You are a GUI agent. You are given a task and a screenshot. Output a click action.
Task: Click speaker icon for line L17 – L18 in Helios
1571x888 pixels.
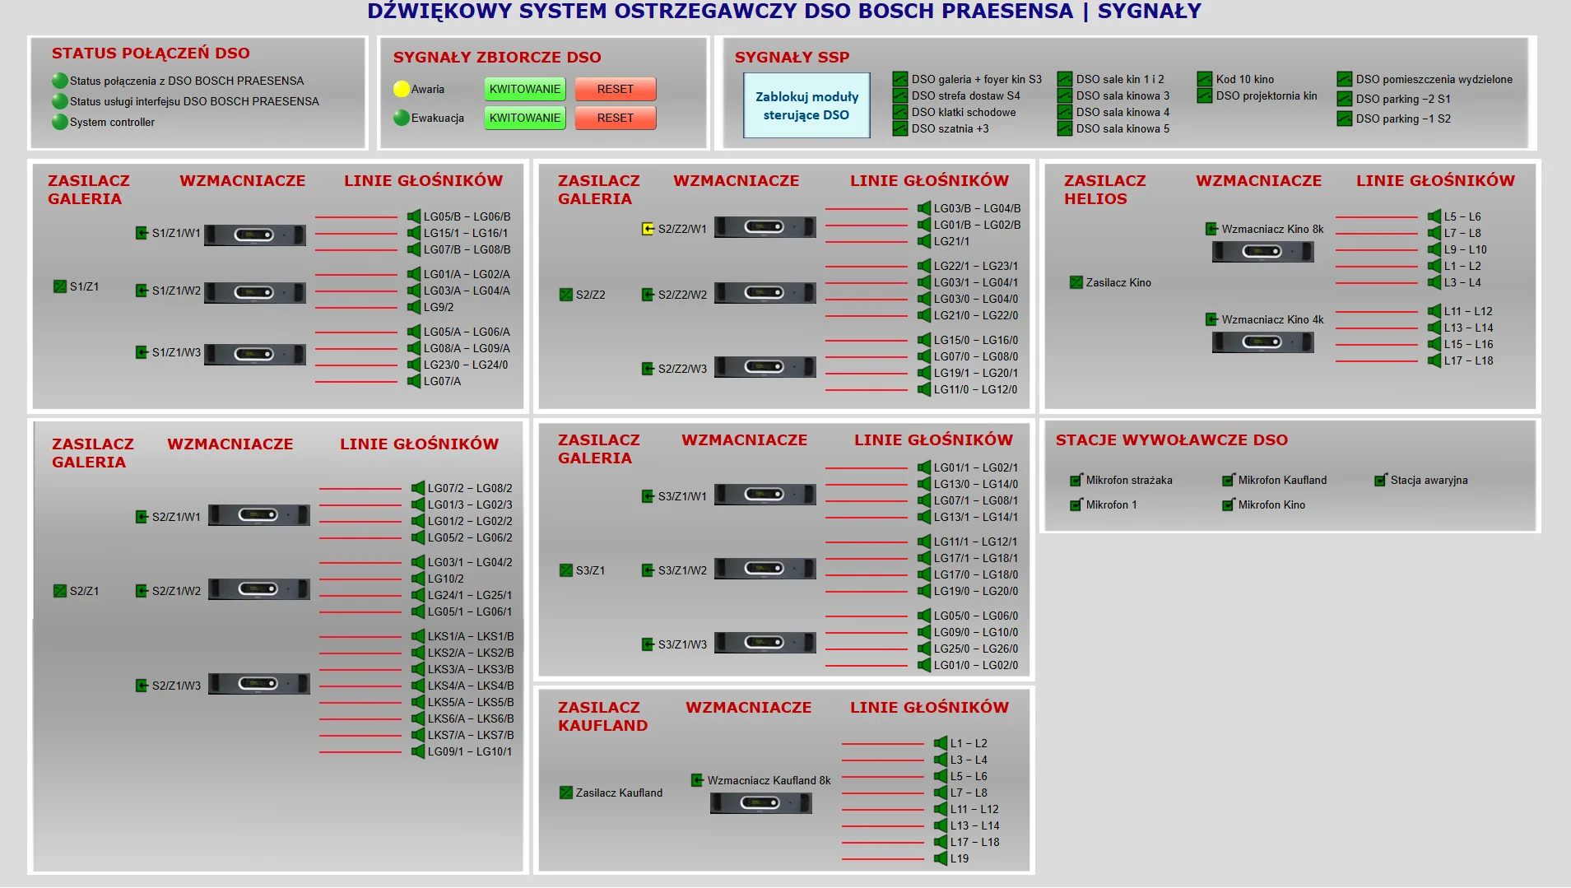pos(1434,360)
